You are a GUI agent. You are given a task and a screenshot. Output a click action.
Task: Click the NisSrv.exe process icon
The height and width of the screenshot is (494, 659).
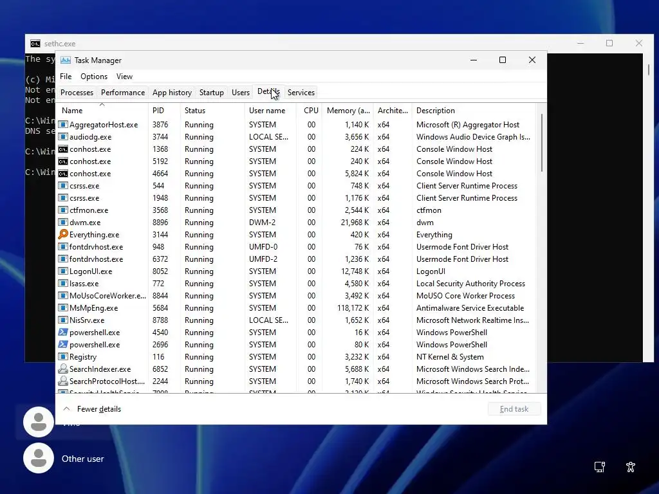63,320
